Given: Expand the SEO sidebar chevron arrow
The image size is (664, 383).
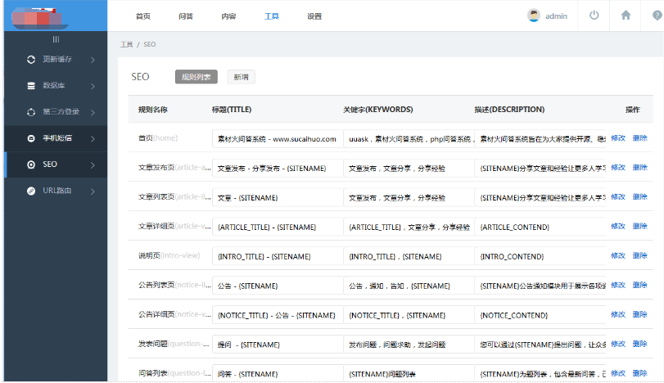Looking at the screenshot, I should click(93, 165).
